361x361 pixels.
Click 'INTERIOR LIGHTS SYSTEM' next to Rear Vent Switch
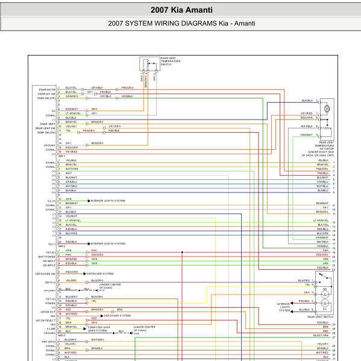tap(283, 307)
